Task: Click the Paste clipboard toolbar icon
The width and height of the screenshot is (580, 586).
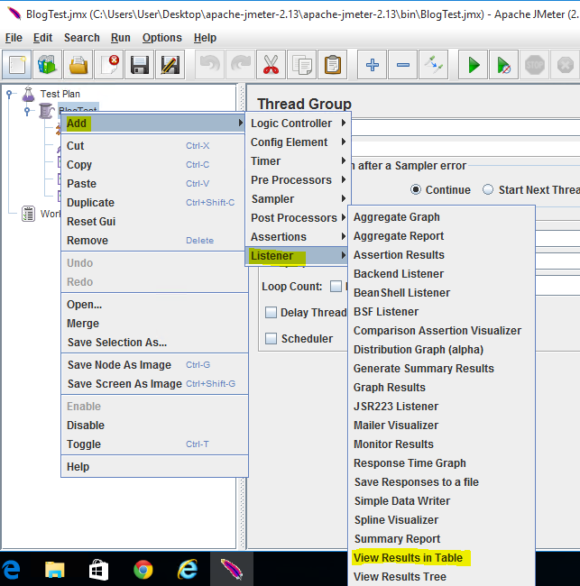Action: click(x=333, y=65)
